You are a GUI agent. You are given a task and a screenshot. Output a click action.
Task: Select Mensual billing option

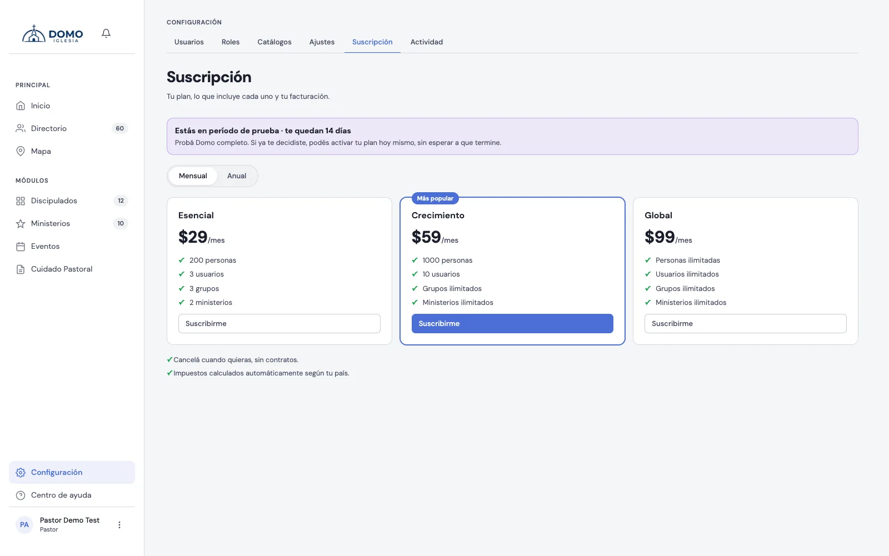[x=193, y=176]
